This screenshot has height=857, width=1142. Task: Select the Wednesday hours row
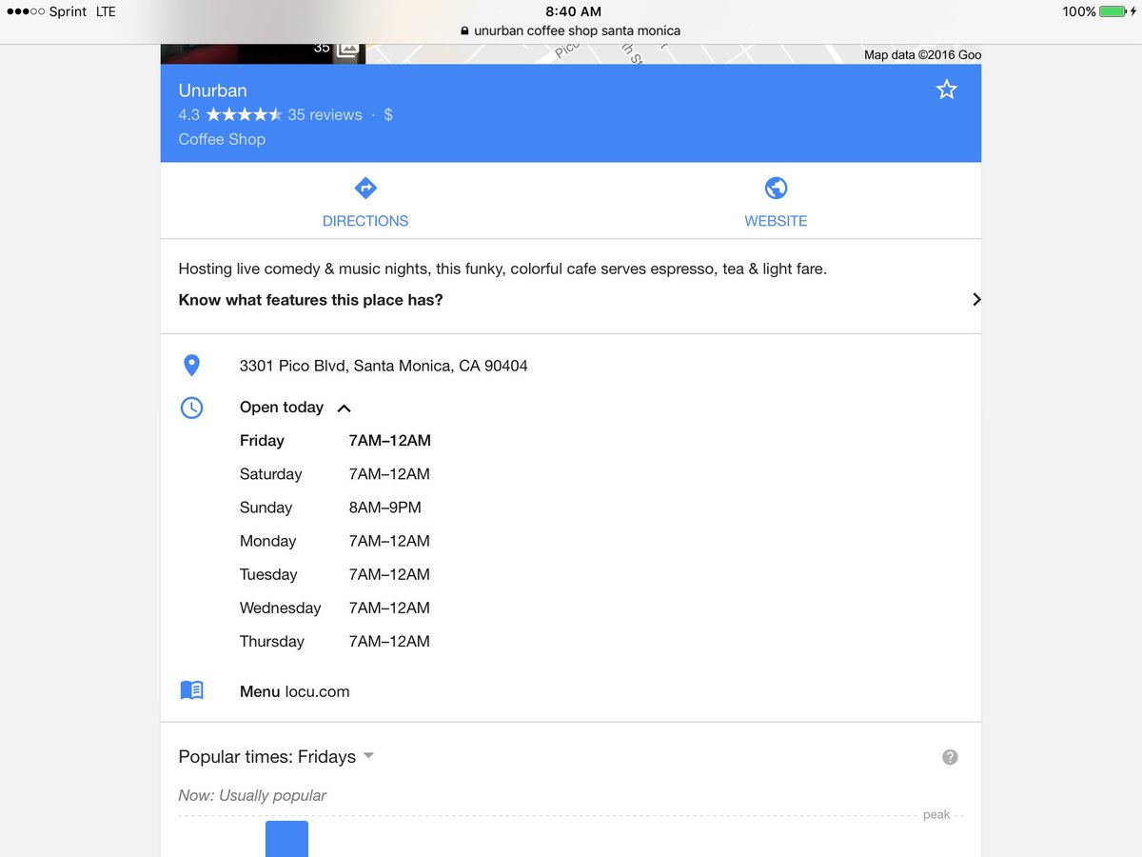335,608
